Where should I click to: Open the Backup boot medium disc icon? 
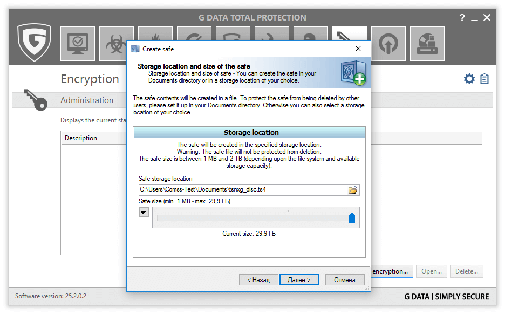click(x=427, y=44)
